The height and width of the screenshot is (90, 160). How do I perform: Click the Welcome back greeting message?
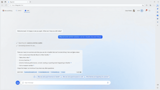pos(39,31)
